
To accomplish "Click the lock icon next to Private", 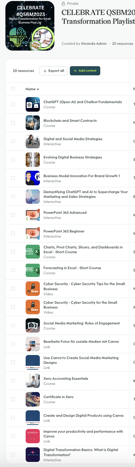I will 63,3.
